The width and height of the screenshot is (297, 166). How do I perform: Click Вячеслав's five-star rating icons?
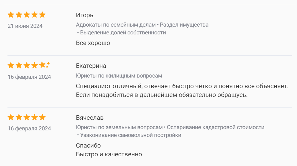tap(27, 117)
